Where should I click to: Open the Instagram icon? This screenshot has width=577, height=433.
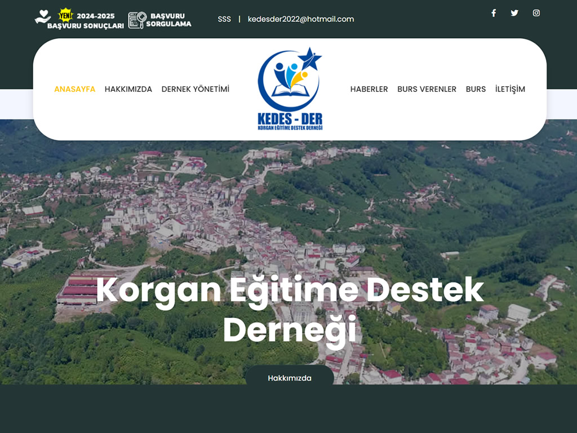pyautogui.click(x=536, y=13)
